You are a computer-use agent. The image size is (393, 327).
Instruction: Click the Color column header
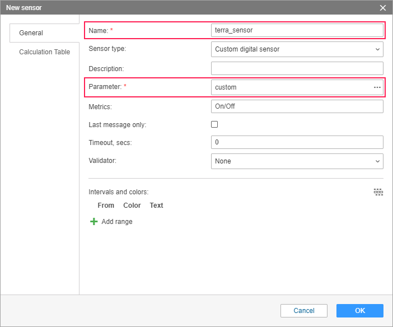tap(132, 205)
